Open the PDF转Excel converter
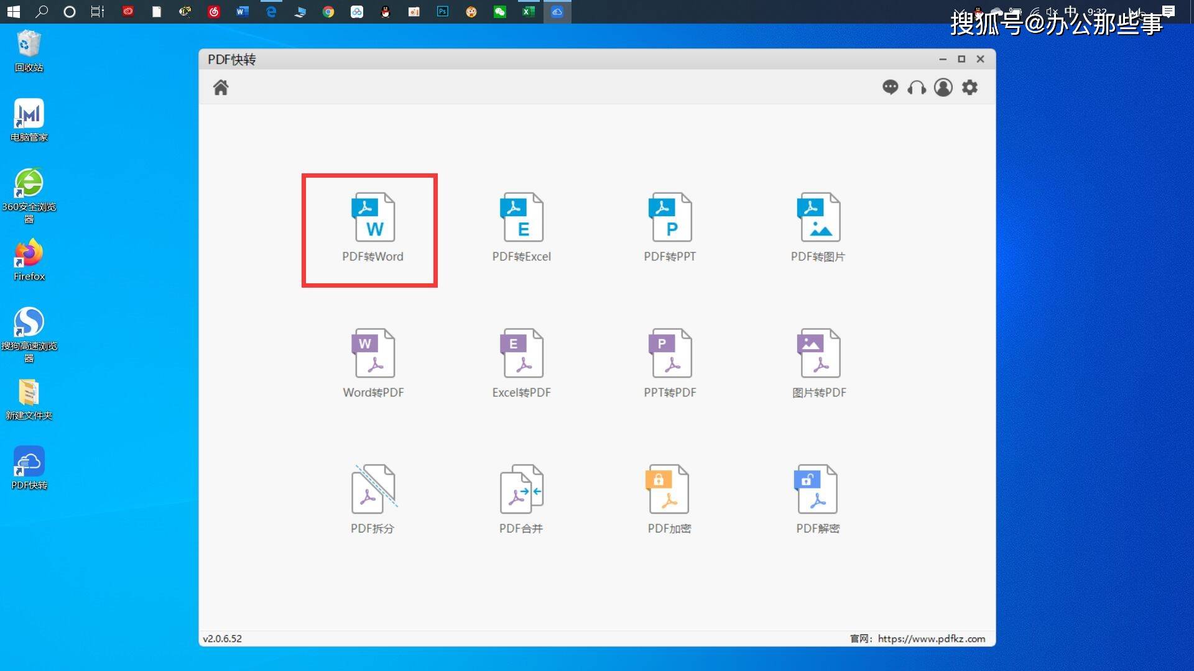Viewport: 1194px width, 671px height. click(521, 228)
